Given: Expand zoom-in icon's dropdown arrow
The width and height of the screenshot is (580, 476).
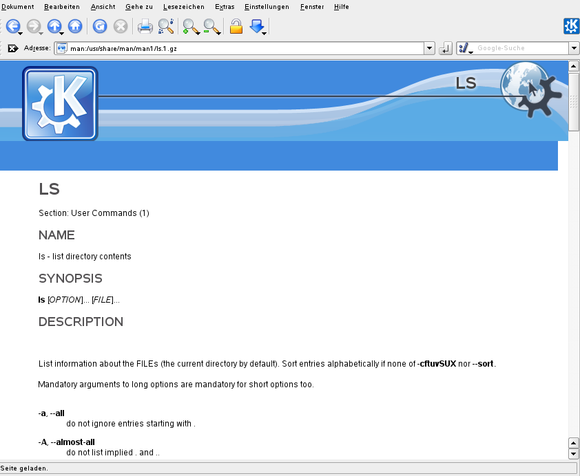Looking at the screenshot, I should 198,34.
